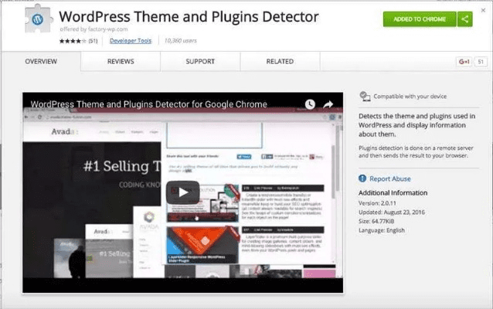Viewport: 493px width, 309px height.
Task: Click the video share arrow icon
Action: [328, 104]
